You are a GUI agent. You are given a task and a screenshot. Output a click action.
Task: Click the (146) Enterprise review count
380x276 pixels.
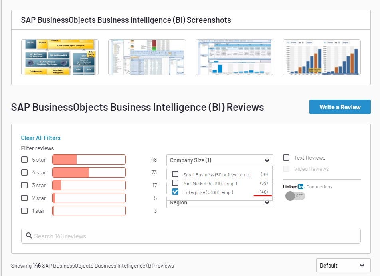pos(263,192)
